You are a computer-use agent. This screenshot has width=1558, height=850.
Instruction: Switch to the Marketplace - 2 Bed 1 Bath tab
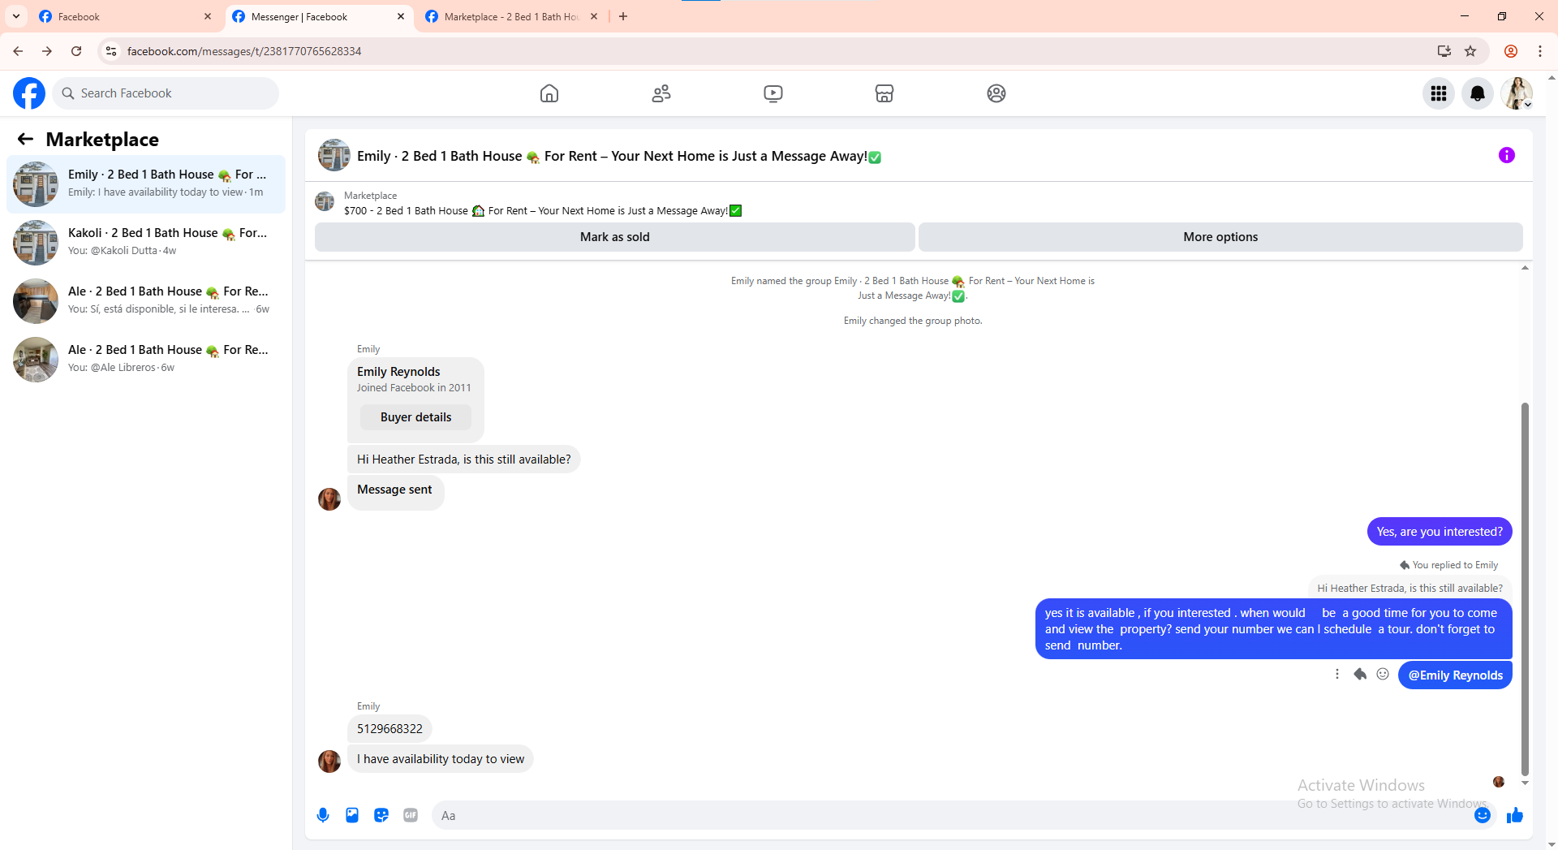[x=511, y=16]
